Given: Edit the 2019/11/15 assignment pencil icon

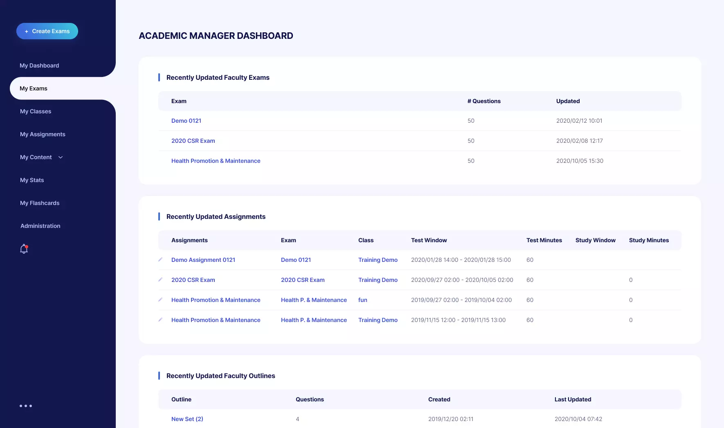Looking at the screenshot, I should click(160, 320).
